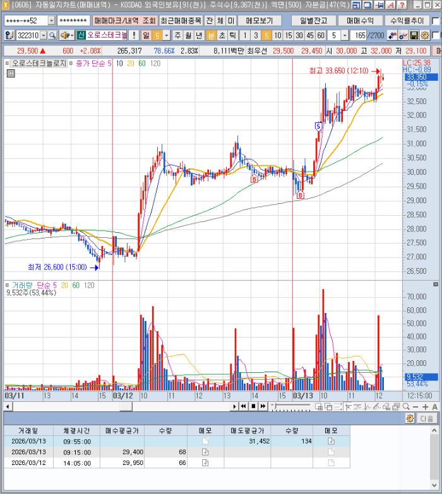Click the 최근매매종목 button
Image resolution: width=442 pixels, height=494 pixels.
pyautogui.click(x=181, y=21)
